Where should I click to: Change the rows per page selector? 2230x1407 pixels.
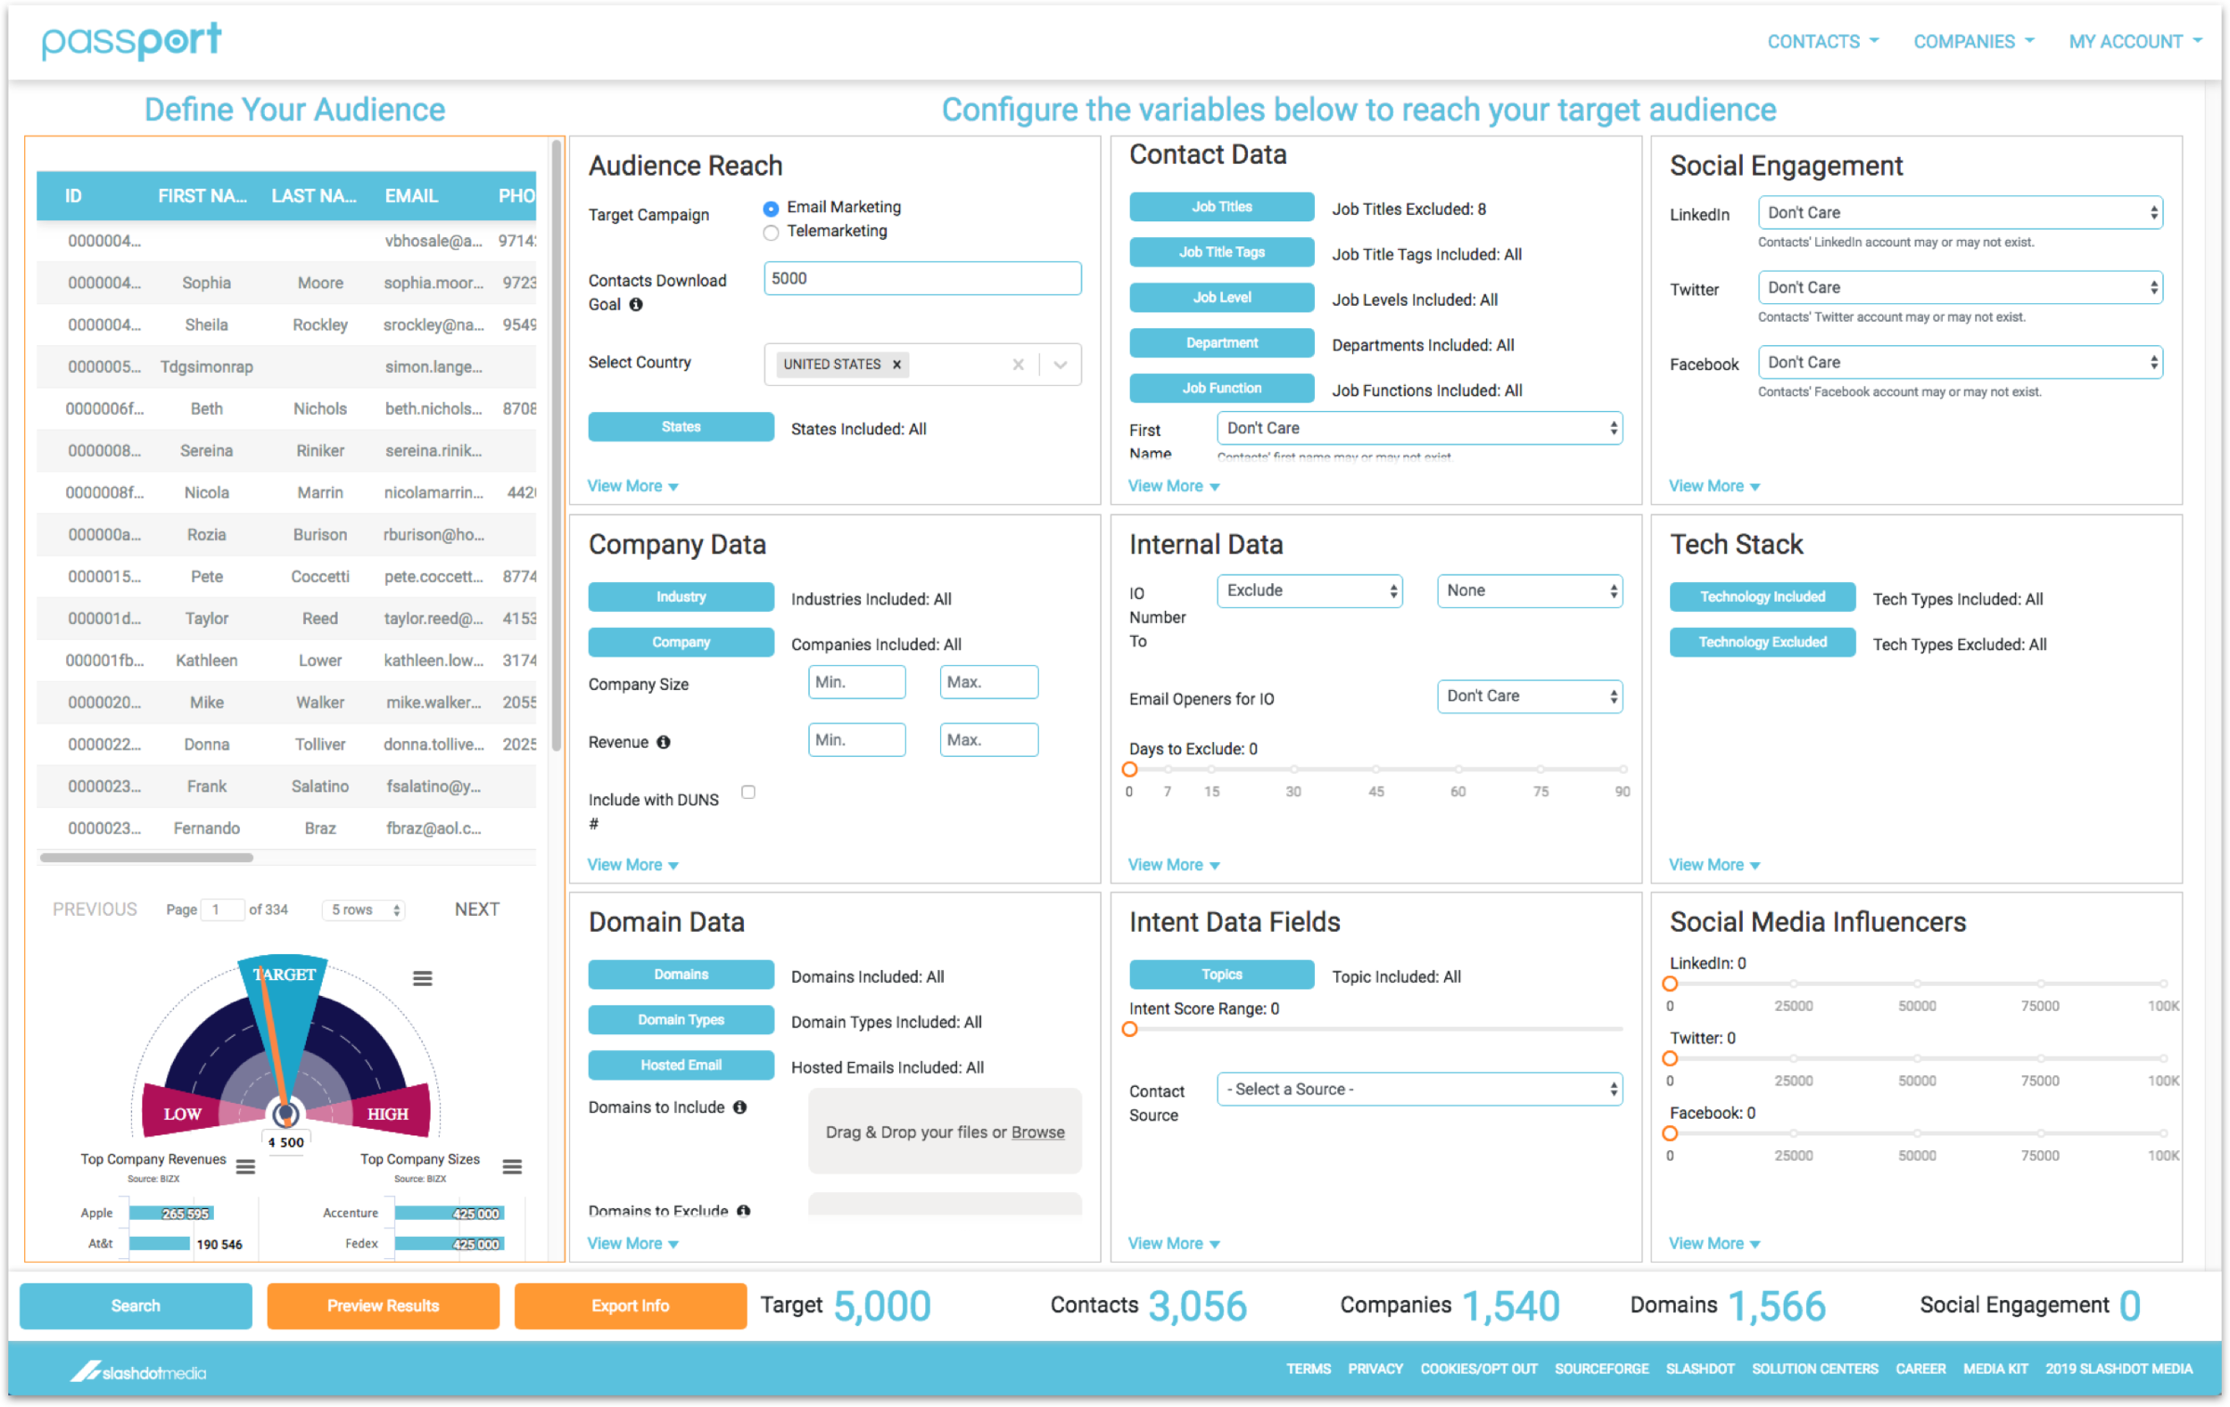tap(363, 910)
